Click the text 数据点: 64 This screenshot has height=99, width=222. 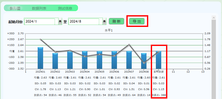pyautogui.click(x=129, y=95)
